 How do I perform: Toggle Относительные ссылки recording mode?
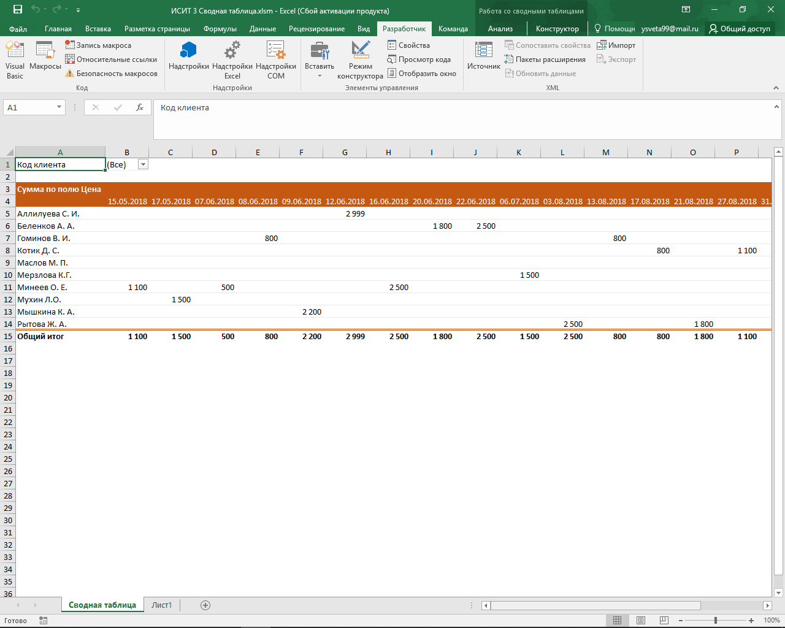coord(111,59)
